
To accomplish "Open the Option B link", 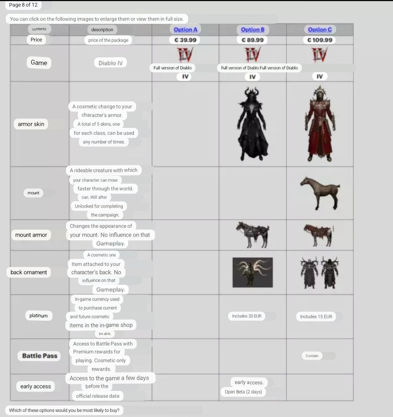I will (252, 30).
